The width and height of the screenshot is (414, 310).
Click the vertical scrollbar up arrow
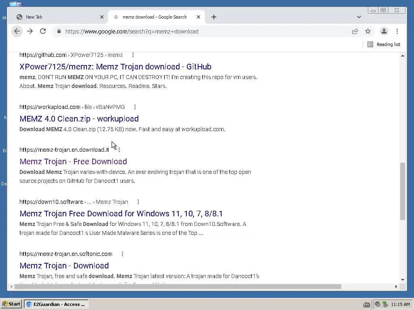point(402,56)
